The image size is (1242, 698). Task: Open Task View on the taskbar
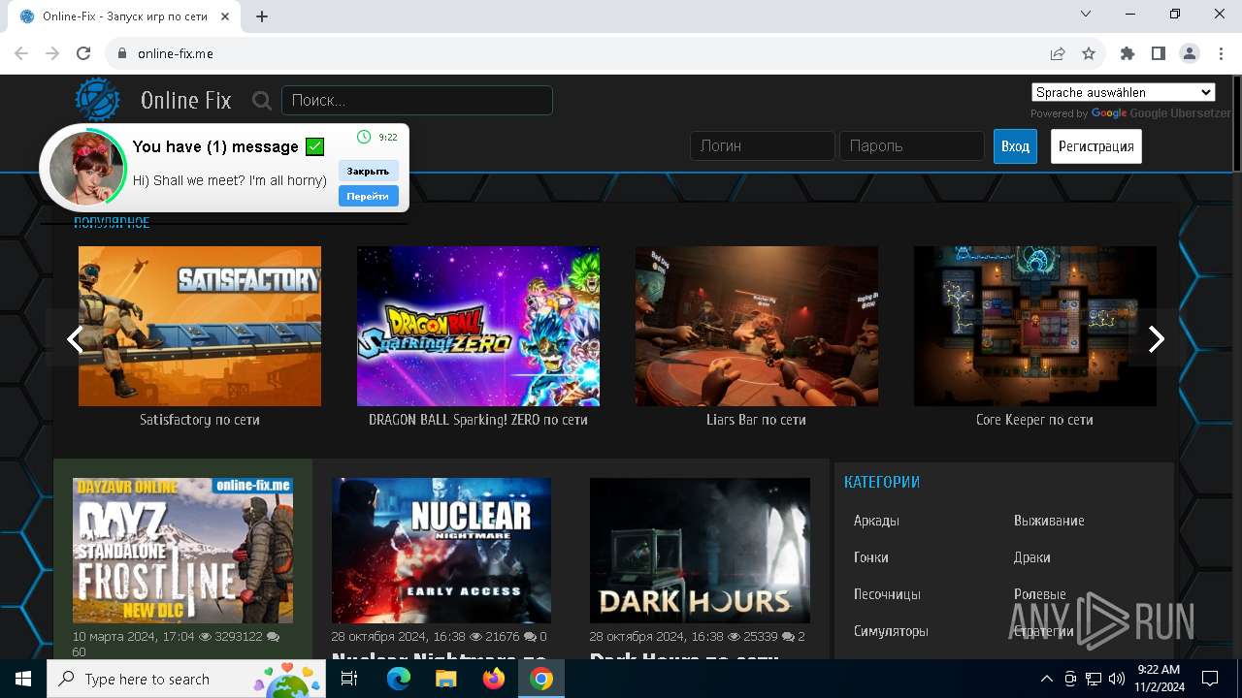coord(349,679)
